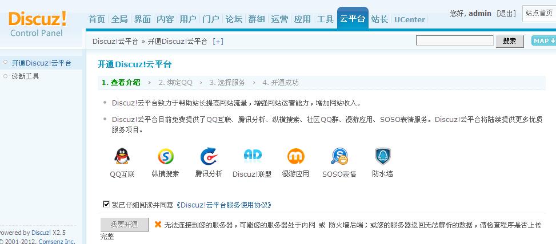
Task: Click into the search input field
Action: coord(455,40)
